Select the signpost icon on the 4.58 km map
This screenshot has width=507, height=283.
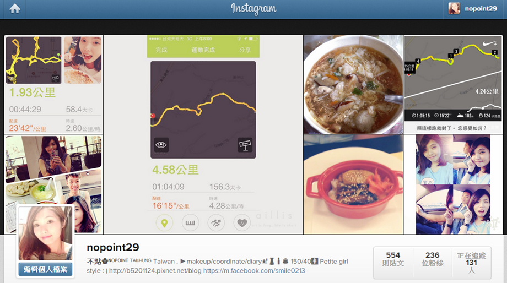tap(245, 145)
